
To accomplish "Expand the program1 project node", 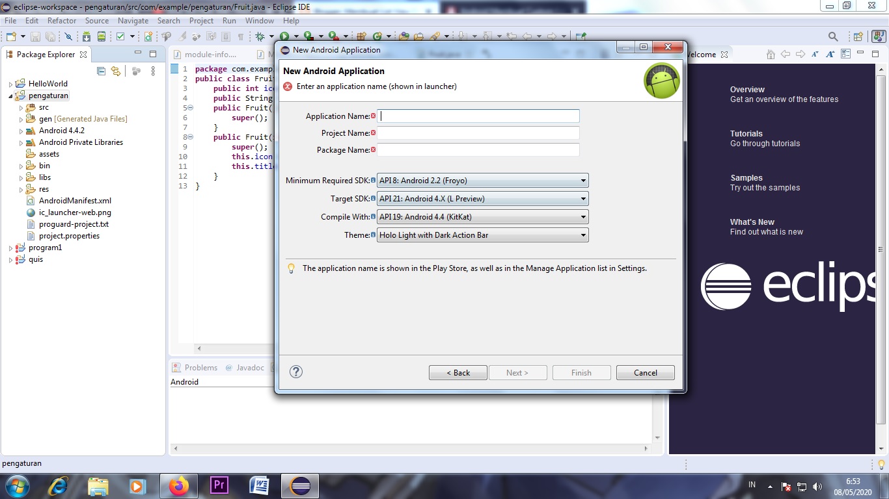I will [10, 248].
